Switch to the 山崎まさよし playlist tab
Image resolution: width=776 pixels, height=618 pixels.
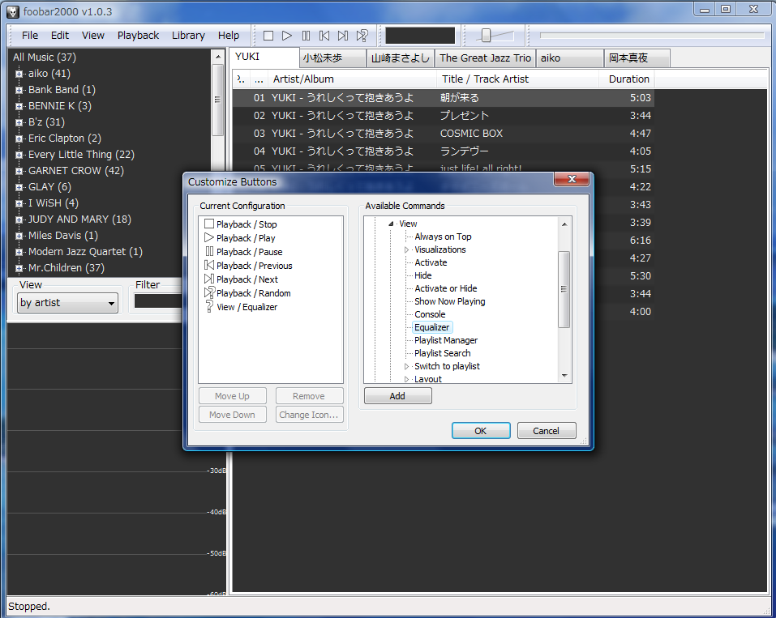[x=401, y=58]
